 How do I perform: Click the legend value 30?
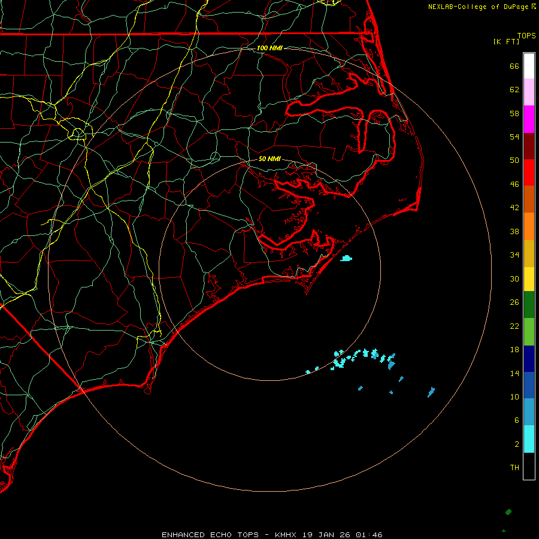pyautogui.click(x=514, y=278)
